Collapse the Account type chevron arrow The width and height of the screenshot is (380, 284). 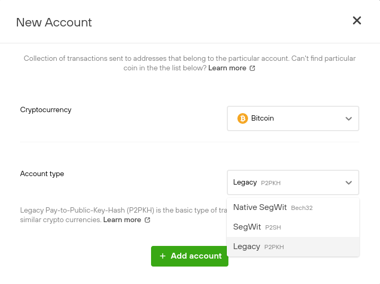tap(349, 182)
